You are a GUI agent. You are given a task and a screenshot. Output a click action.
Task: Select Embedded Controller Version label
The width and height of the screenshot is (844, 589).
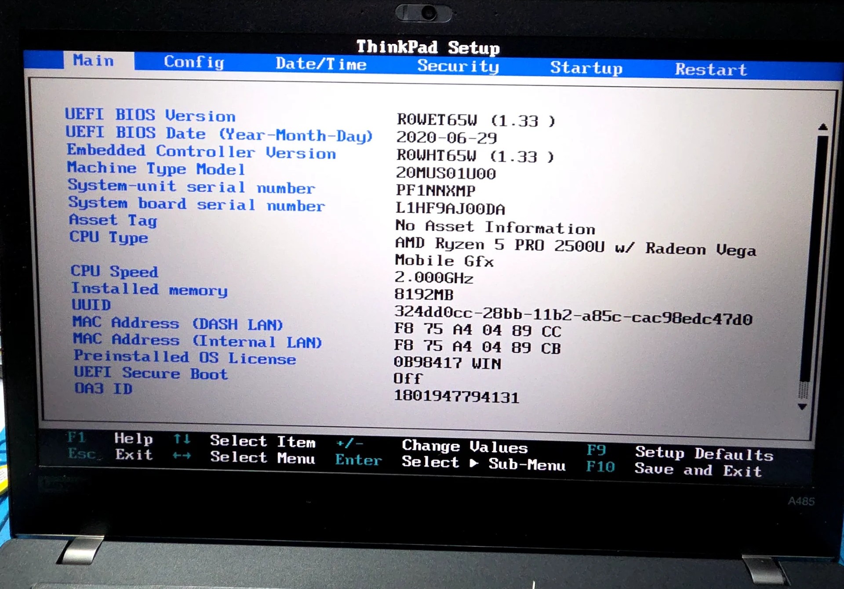tap(201, 151)
